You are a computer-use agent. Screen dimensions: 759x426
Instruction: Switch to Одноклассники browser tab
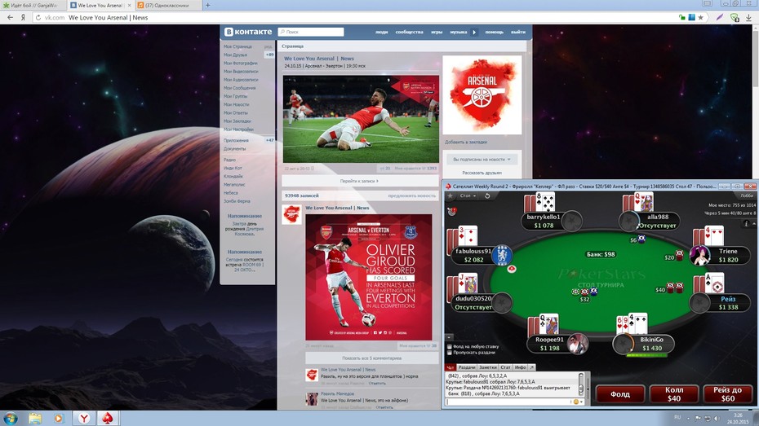pos(167,6)
